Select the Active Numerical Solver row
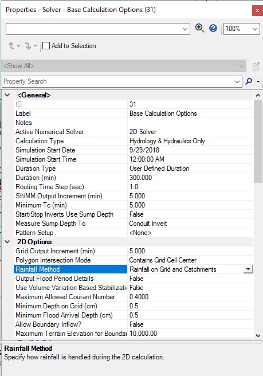263x376 pixels. 134,132
